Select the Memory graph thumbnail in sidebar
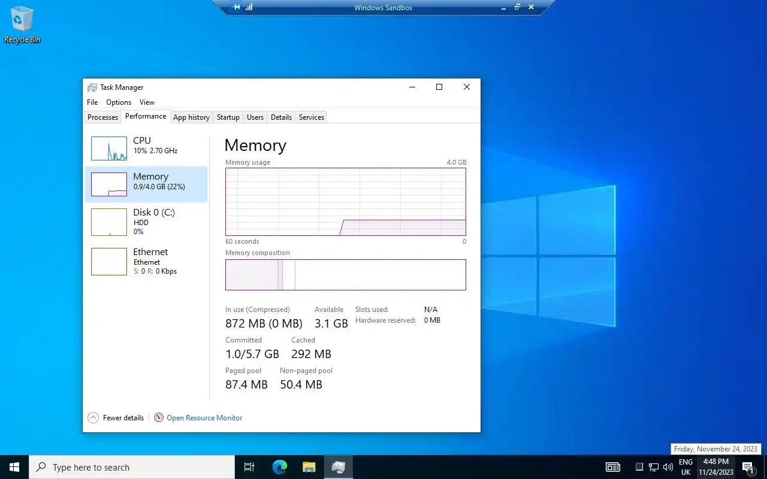 [109, 184]
